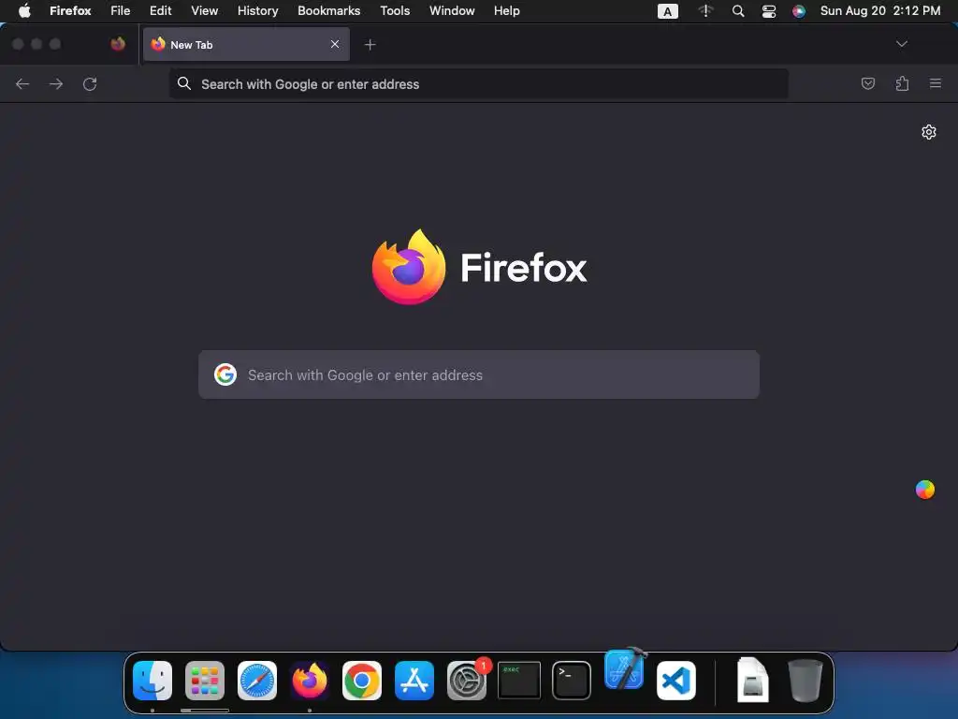Open the Firefox application menu

tap(70, 10)
